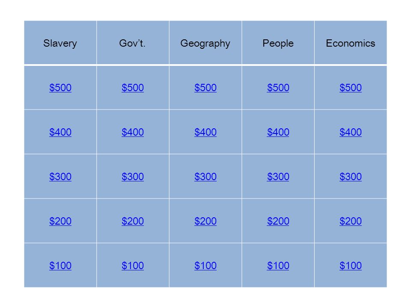Choose Economics for $200
The image size is (411, 308).
tap(351, 221)
